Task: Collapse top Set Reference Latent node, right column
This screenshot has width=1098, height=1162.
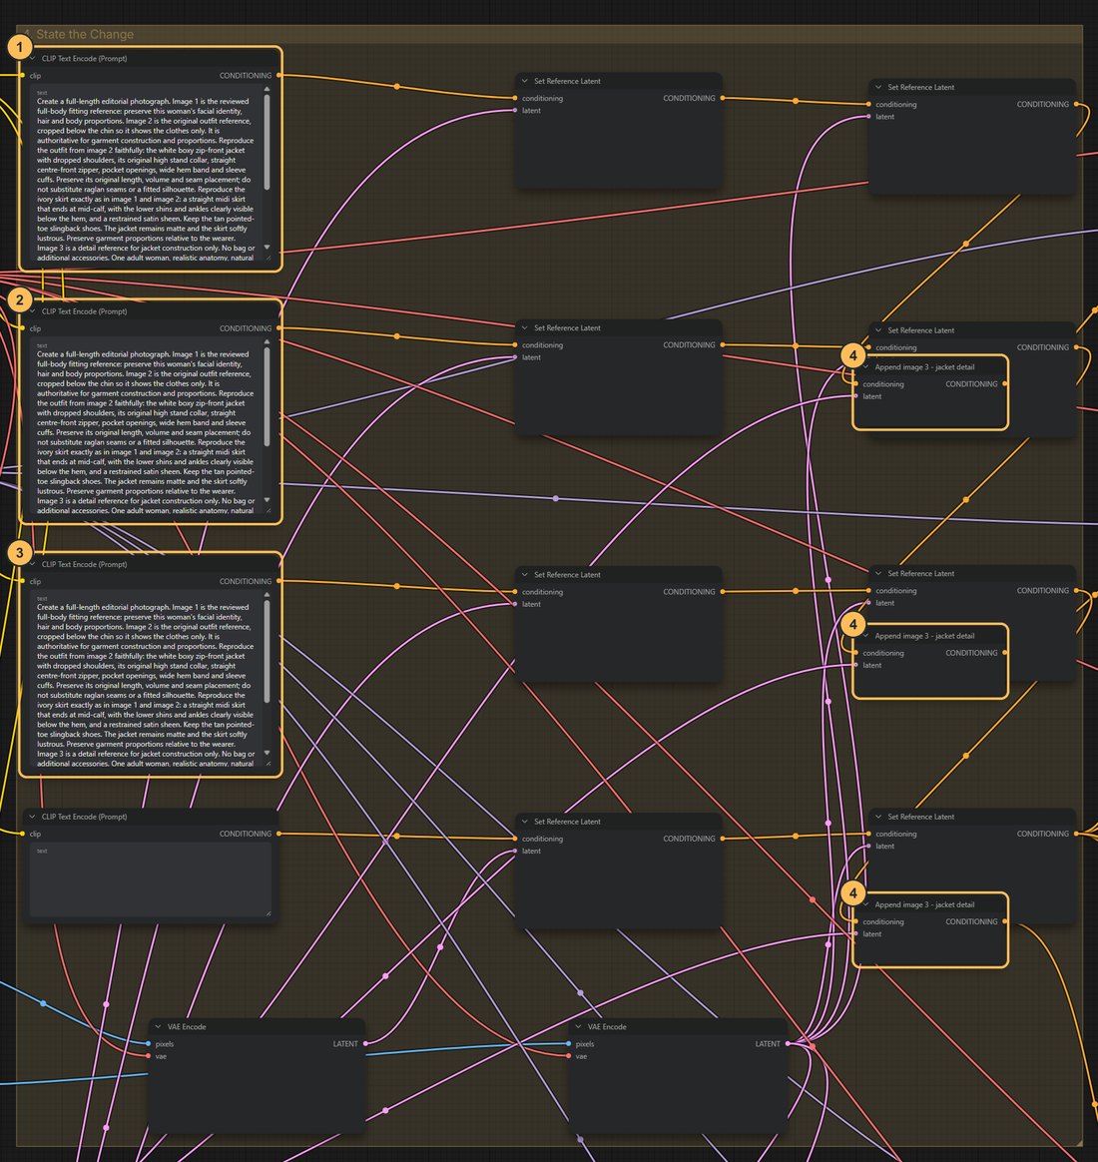Action: (878, 88)
